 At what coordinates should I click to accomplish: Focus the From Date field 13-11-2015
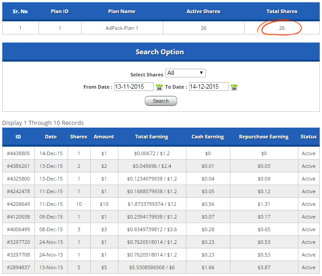coord(134,86)
